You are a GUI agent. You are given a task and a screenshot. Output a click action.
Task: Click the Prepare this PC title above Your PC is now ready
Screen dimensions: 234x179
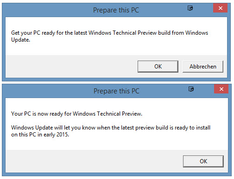click(x=116, y=91)
